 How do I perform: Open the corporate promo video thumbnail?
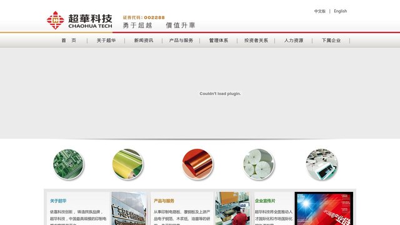pyautogui.click(x=324, y=208)
